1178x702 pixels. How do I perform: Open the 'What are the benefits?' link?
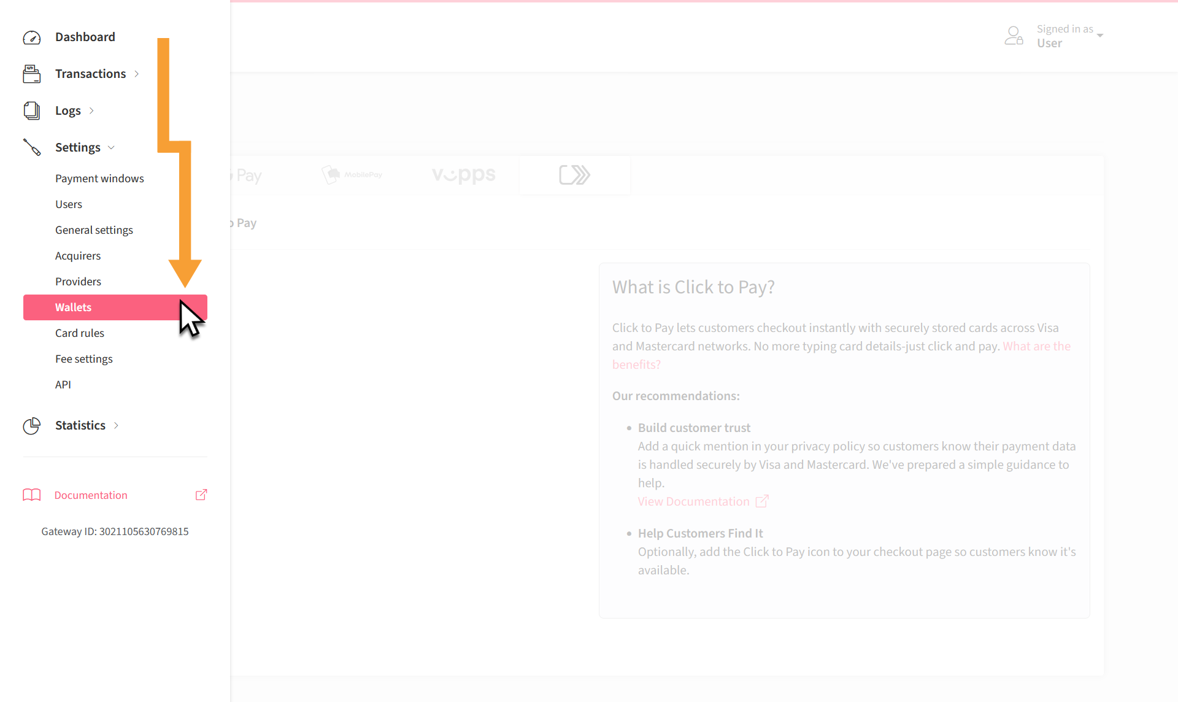[x=1036, y=346]
